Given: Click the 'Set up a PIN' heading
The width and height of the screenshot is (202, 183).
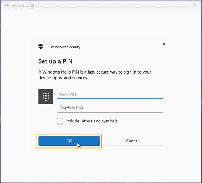Looking at the screenshot, I should [x=55, y=61].
